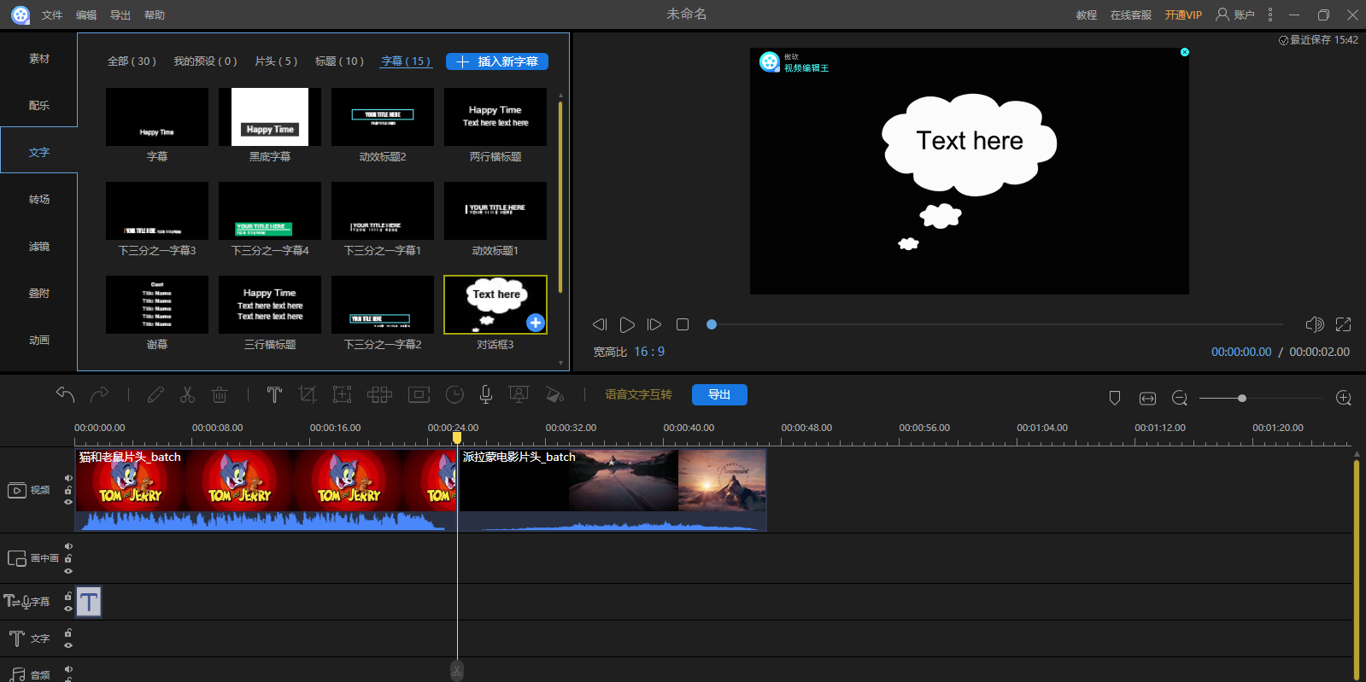Open the 转场 sidebar panel

tap(39, 200)
